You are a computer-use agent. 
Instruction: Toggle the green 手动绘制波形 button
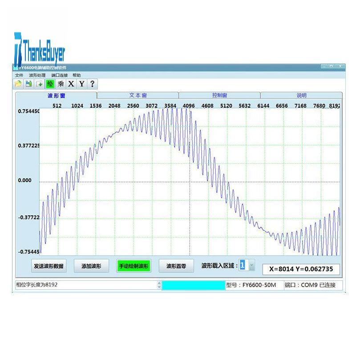(x=133, y=266)
